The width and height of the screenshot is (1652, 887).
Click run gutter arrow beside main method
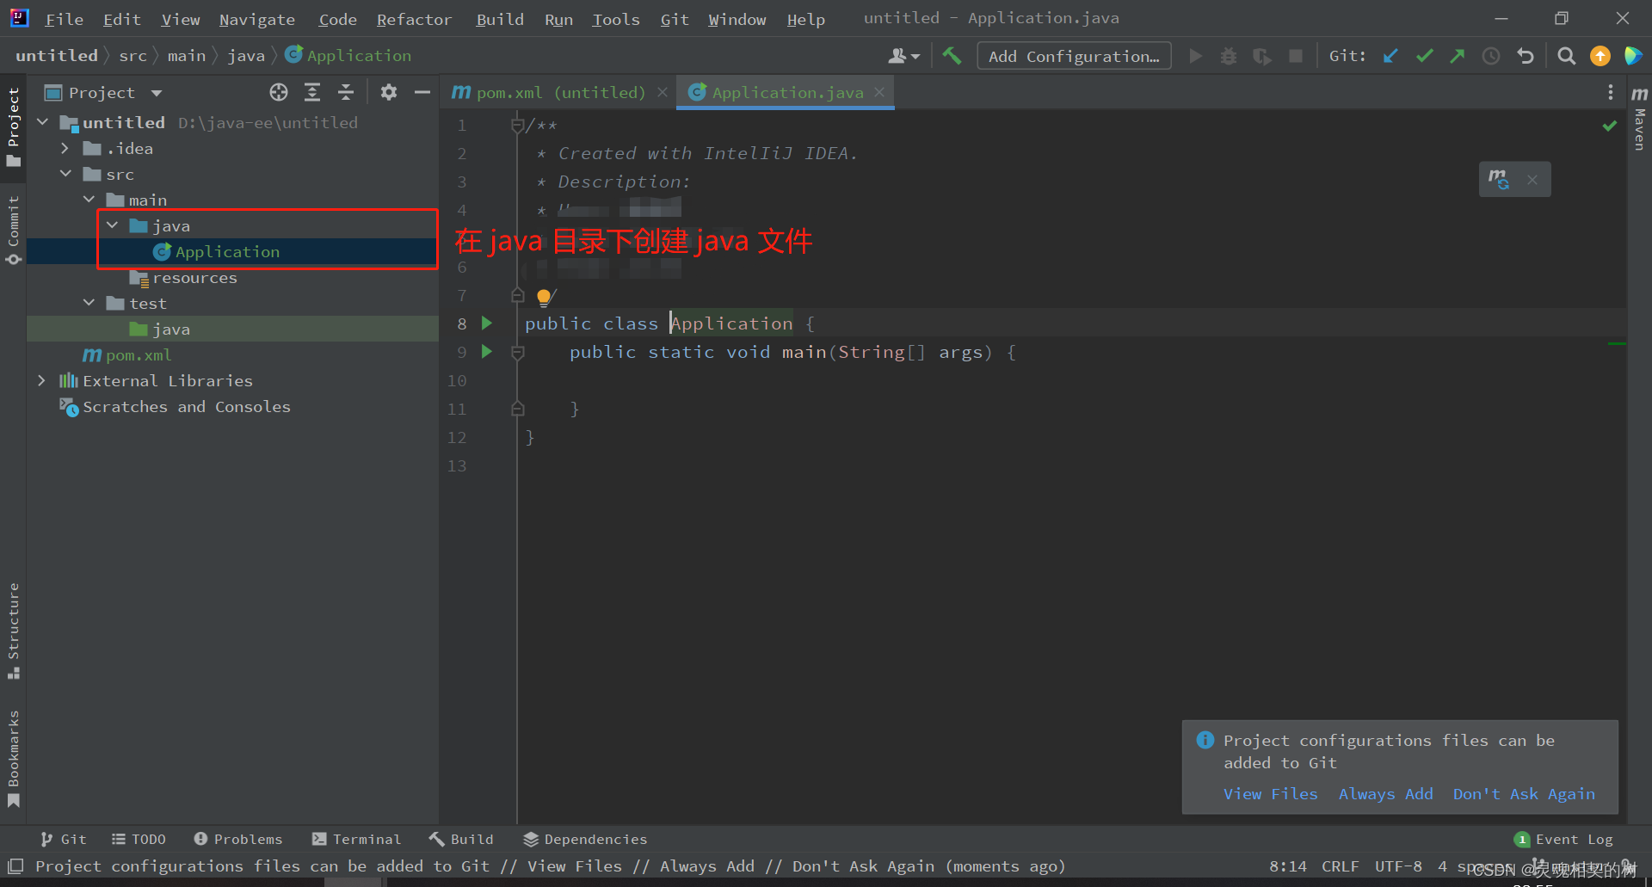[x=487, y=352]
